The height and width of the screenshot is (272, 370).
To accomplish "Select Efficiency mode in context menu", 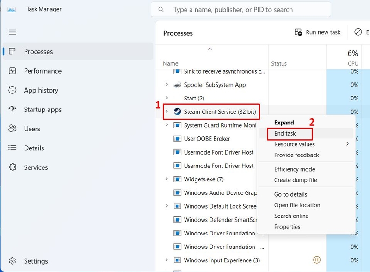I will tap(295, 169).
